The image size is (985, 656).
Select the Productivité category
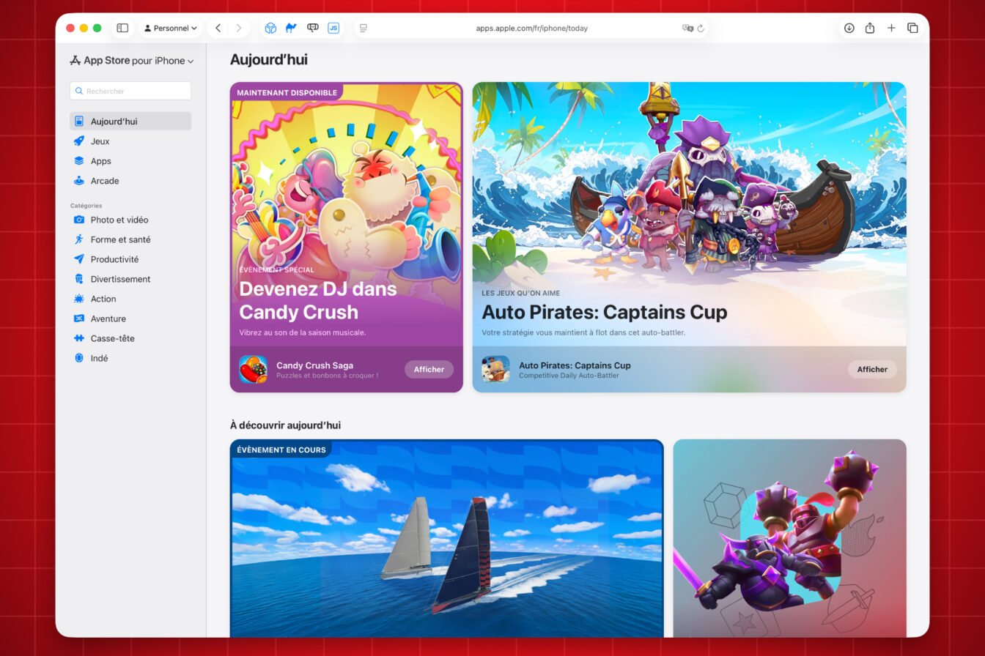point(116,258)
